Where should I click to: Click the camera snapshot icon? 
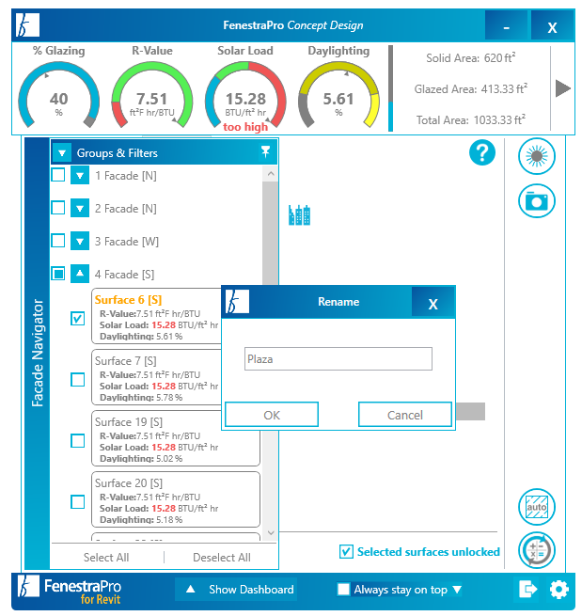(x=537, y=200)
